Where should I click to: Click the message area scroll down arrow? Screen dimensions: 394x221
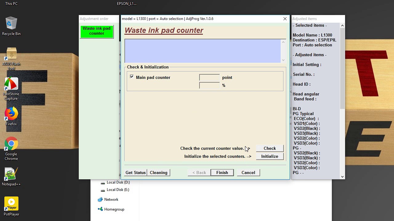[283, 60]
